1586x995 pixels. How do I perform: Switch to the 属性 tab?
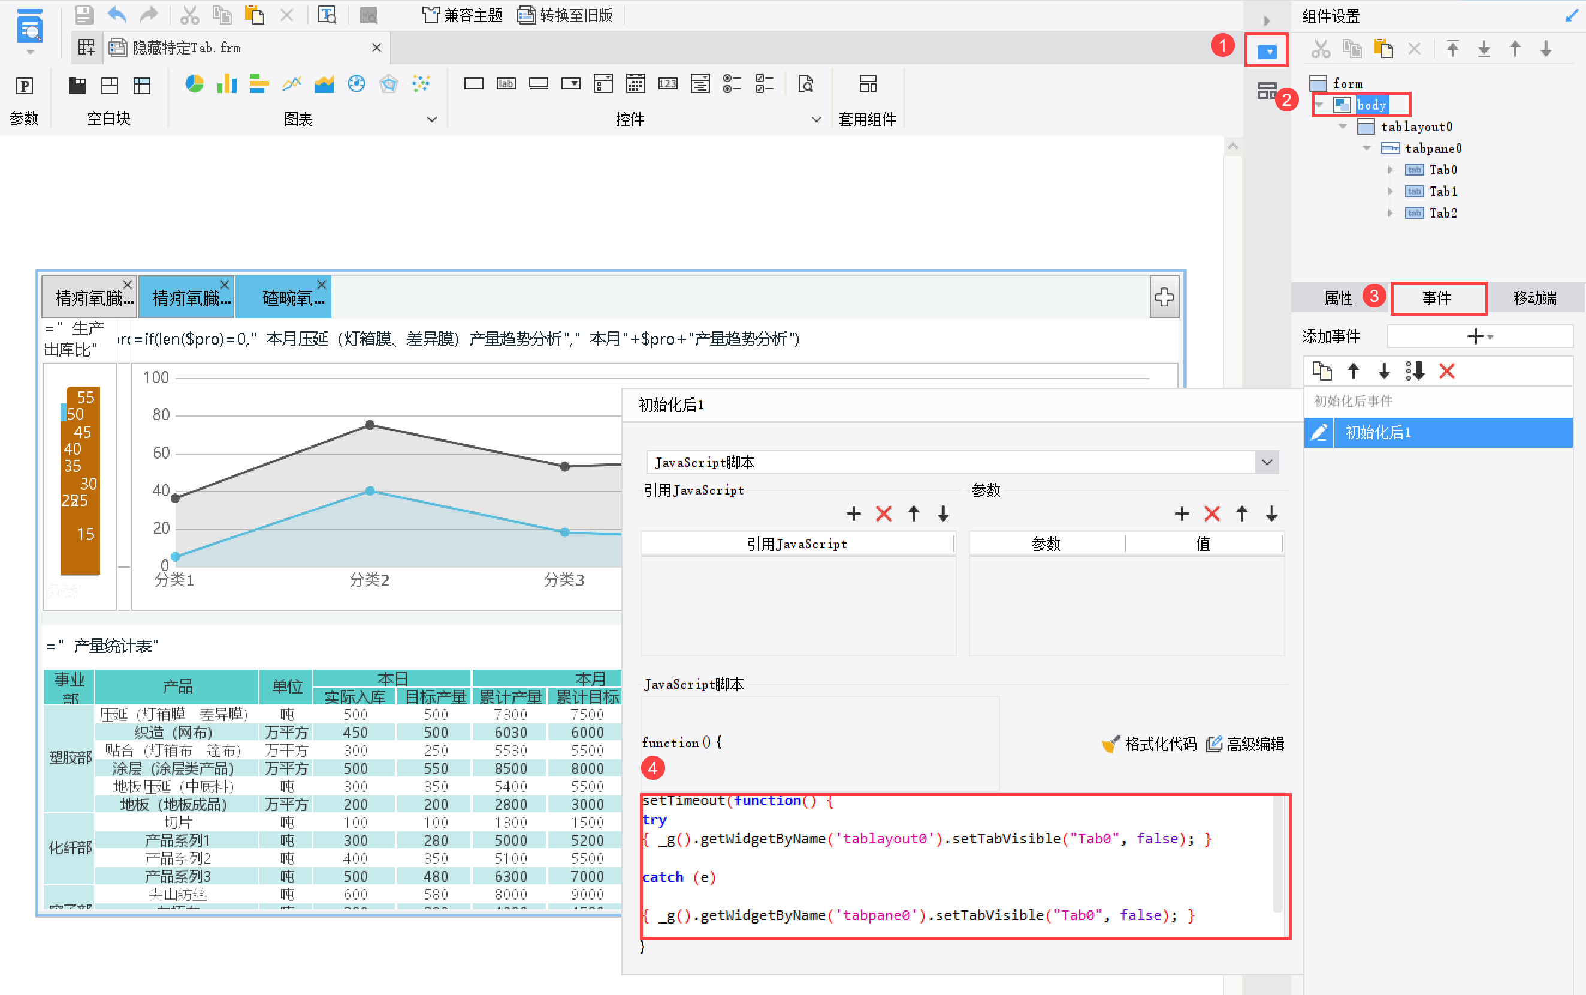click(x=1337, y=298)
